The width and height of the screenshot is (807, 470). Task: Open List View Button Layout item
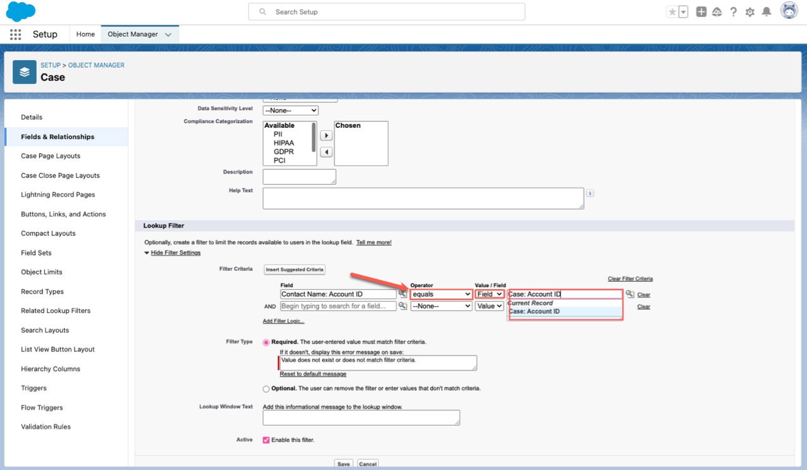tap(58, 349)
